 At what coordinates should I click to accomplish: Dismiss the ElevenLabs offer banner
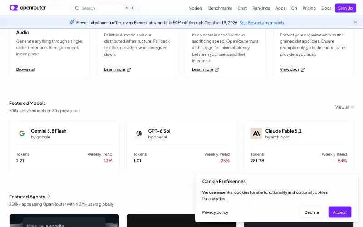pos(355,22)
